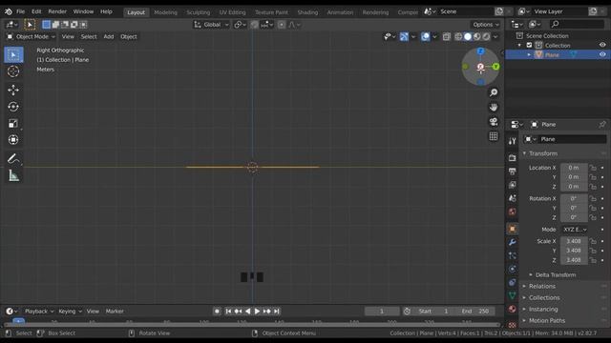Open the Playback dropdown in timeline
Screen dimensions: 611x343
(x=38, y=312)
